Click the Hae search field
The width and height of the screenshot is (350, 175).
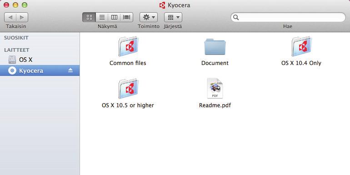[288, 17]
